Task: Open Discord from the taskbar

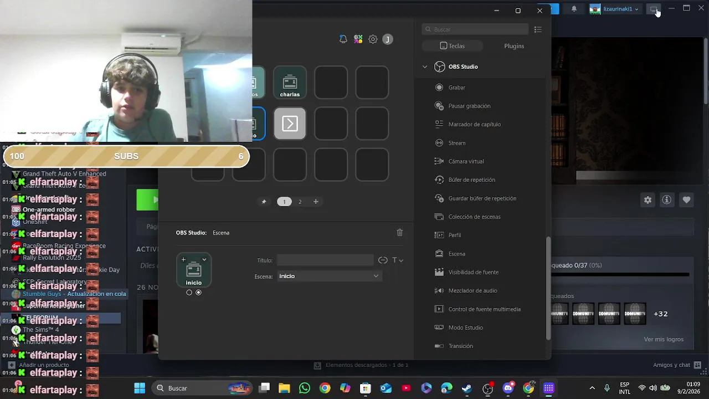Action: click(x=508, y=388)
